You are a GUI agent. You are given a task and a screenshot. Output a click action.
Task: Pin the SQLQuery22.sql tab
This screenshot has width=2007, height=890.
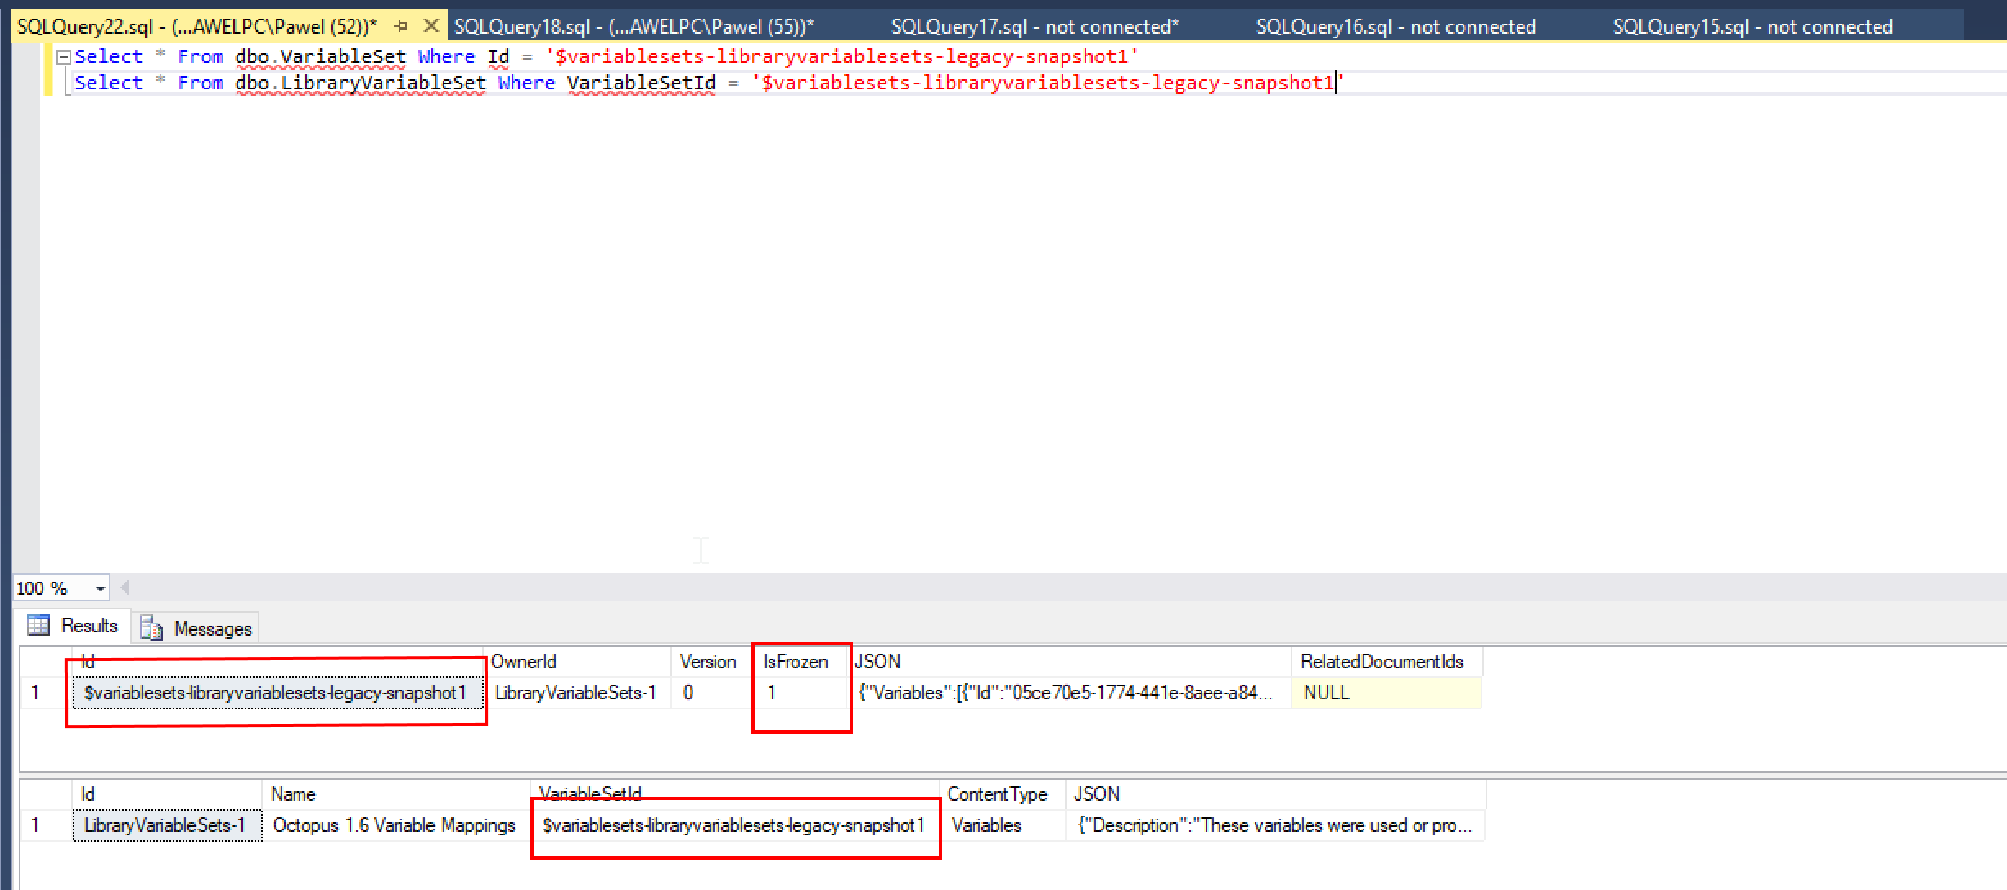pos(400,25)
